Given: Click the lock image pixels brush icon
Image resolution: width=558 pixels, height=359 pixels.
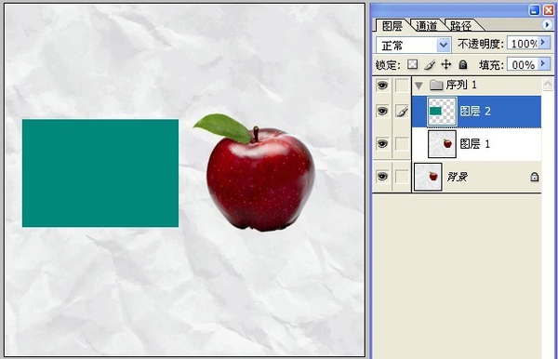Looking at the screenshot, I should point(430,64).
